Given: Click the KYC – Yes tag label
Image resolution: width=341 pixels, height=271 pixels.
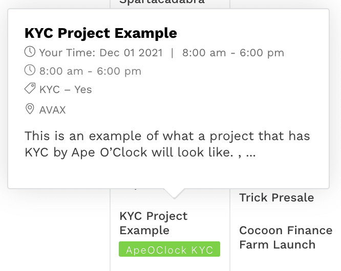Looking at the screenshot, I should tap(66, 89).
